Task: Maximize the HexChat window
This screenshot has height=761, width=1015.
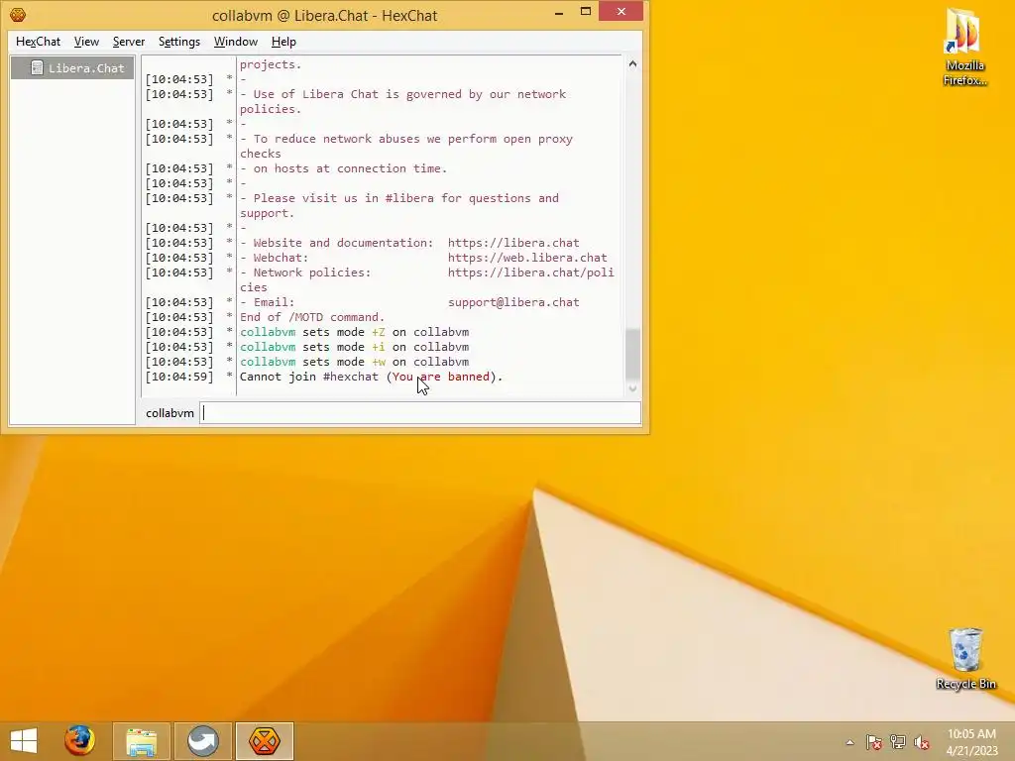Action: (586, 12)
